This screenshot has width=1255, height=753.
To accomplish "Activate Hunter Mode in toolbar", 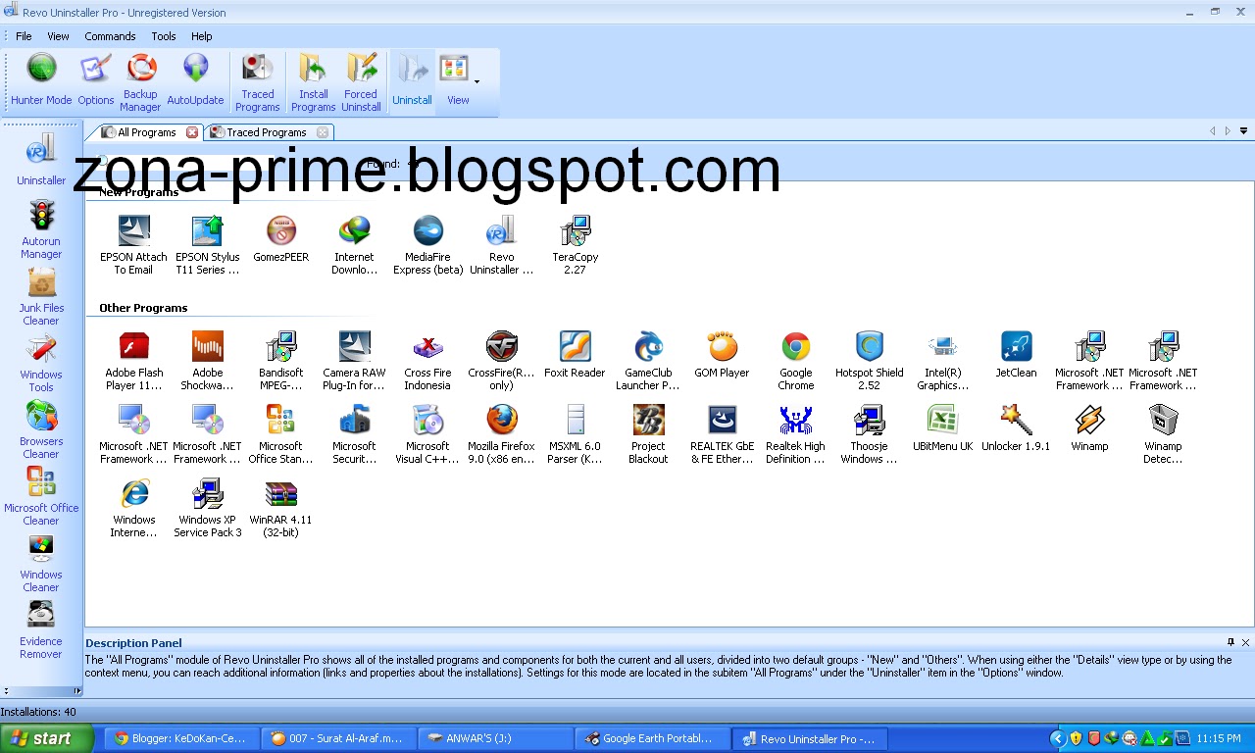I will [41, 81].
